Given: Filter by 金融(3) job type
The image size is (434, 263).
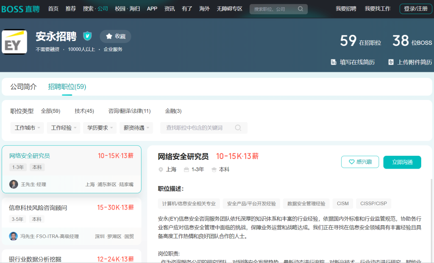Looking at the screenshot, I should coord(173,111).
